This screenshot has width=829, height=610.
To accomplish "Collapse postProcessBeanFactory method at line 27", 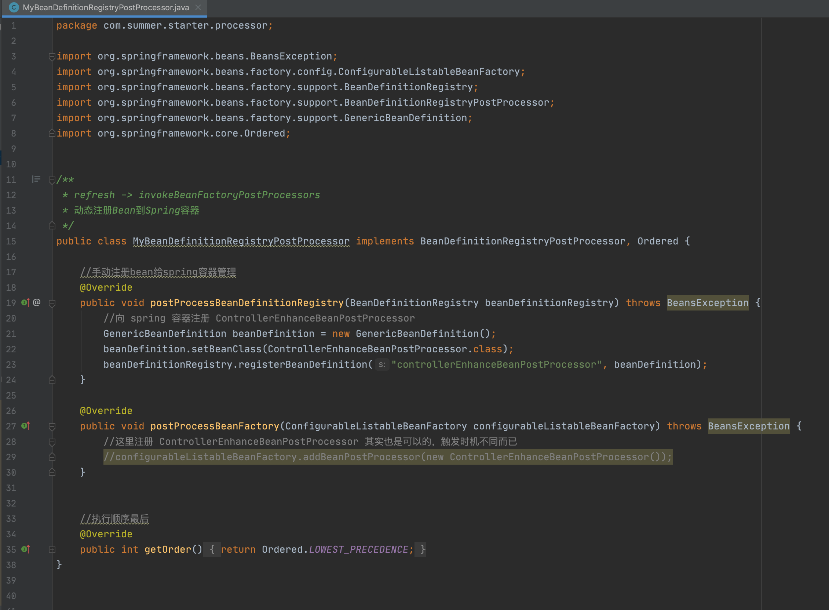I will (x=52, y=426).
